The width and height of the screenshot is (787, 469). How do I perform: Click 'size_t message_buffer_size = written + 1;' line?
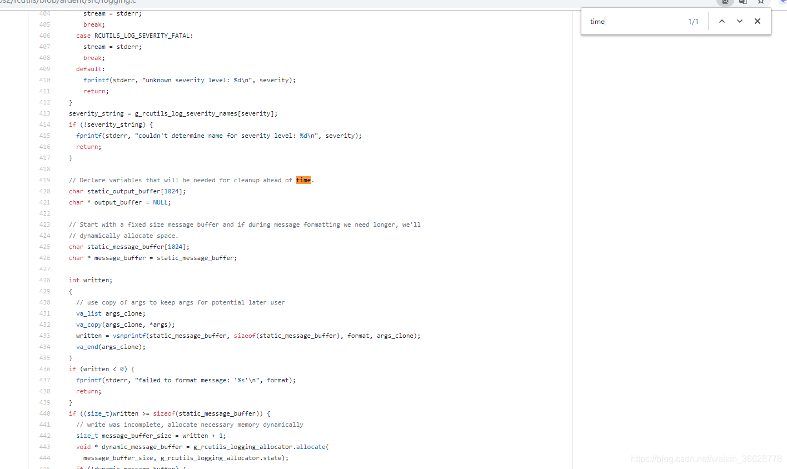pyautogui.click(x=151, y=436)
